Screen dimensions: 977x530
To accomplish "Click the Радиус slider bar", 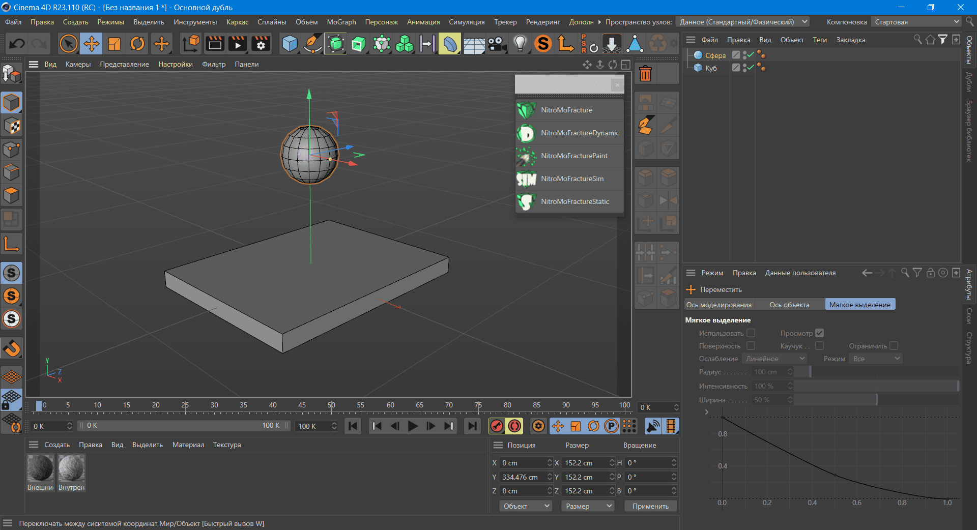I will pos(877,372).
